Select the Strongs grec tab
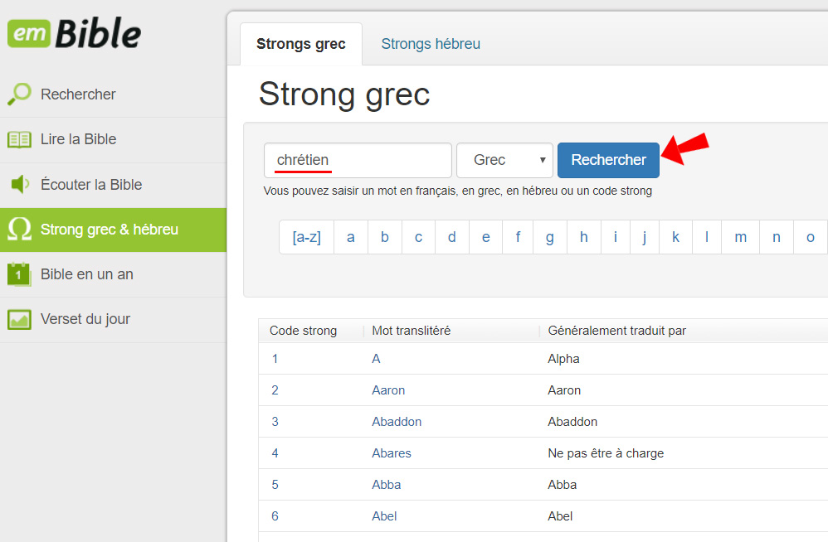 pos(301,44)
